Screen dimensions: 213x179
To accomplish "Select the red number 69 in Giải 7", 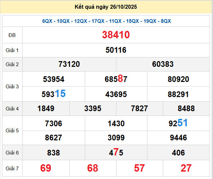I will (x=46, y=168).
